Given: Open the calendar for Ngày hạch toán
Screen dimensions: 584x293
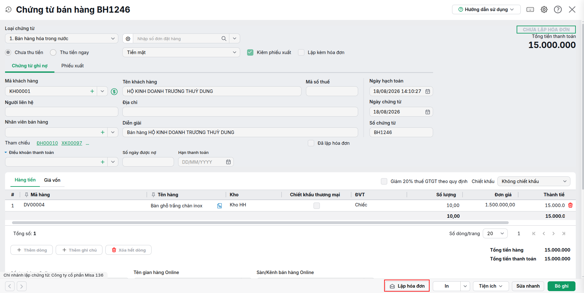Looking at the screenshot, I should pos(428,91).
